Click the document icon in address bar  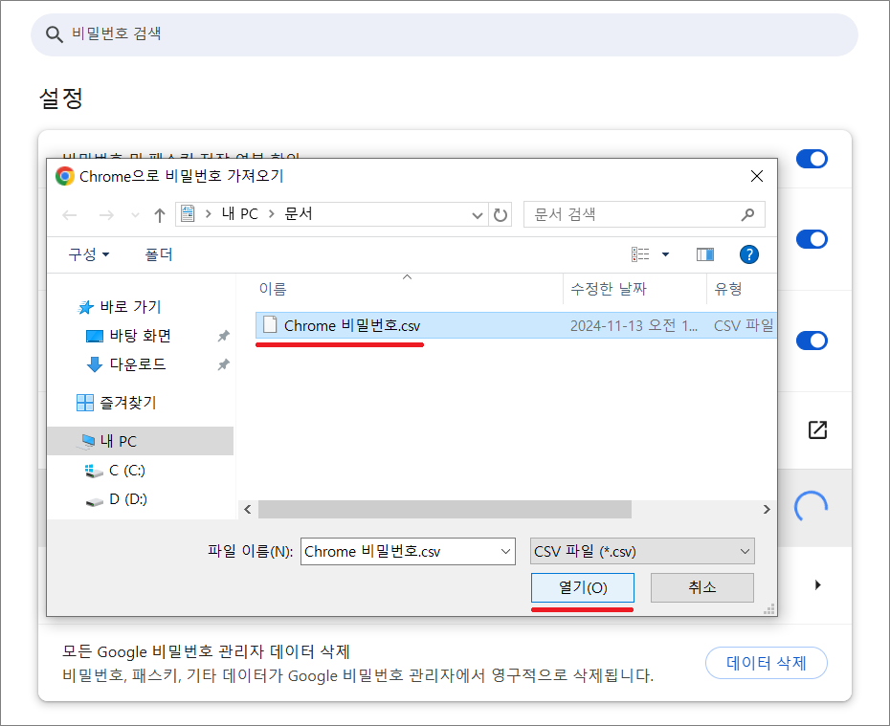[188, 214]
